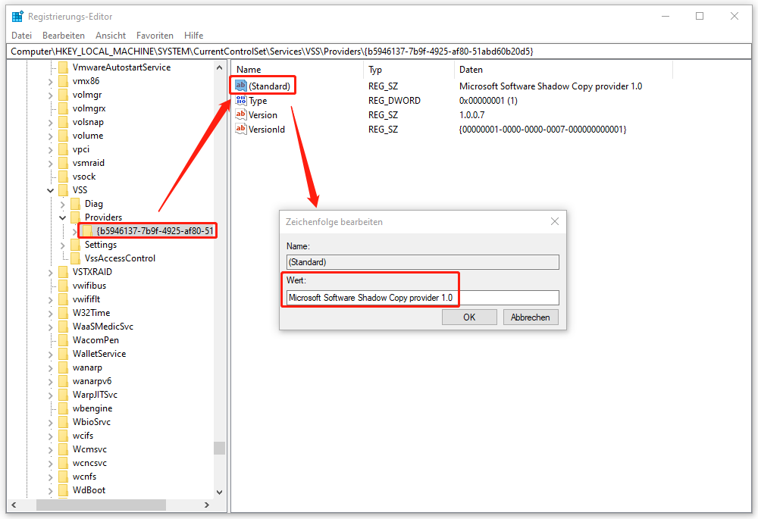Click the vsmraid folder icon
758x519 pixels.
(x=64, y=163)
